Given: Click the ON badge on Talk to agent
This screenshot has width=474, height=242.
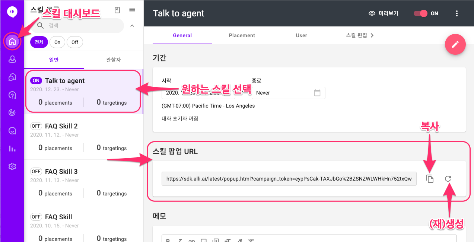Looking at the screenshot, I should [36, 81].
